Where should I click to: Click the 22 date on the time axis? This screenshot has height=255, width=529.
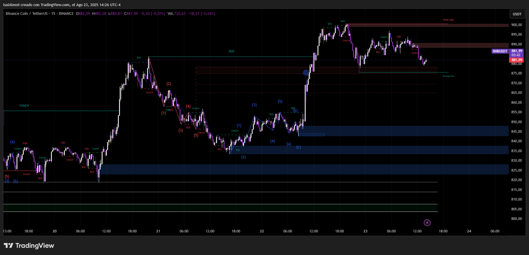point(262,231)
